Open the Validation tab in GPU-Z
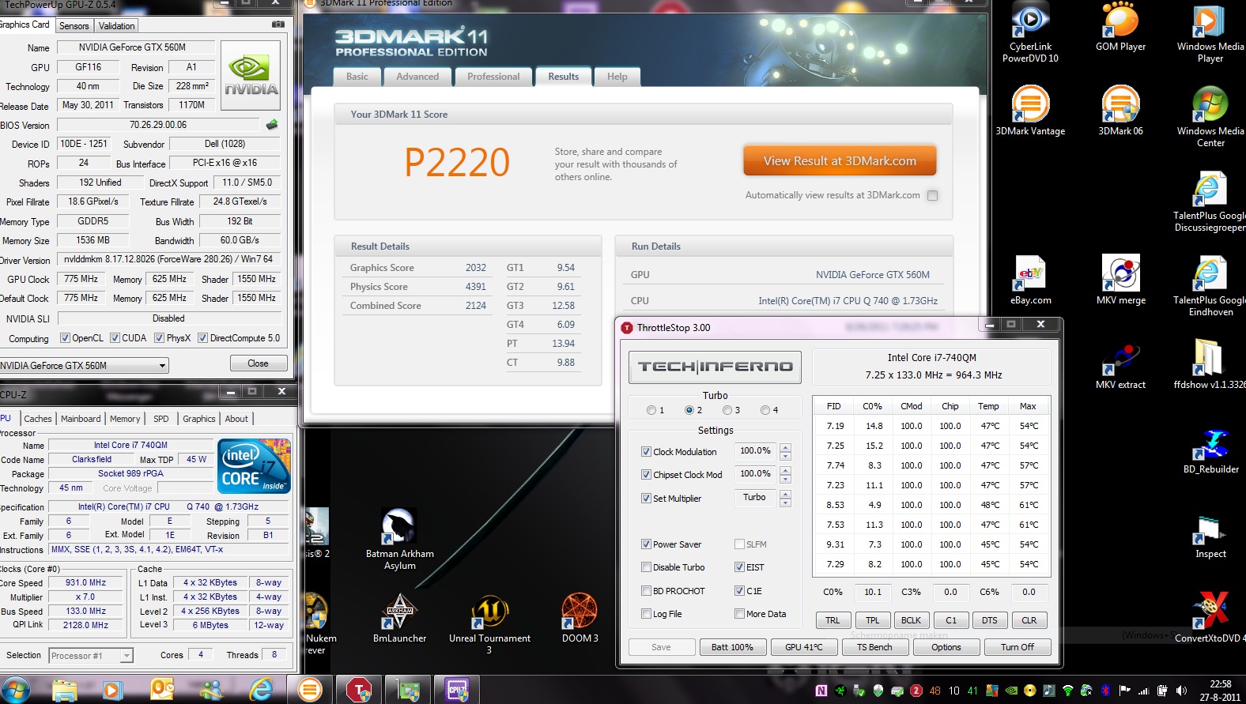1246x704 pixels. (x=116, y=26)
